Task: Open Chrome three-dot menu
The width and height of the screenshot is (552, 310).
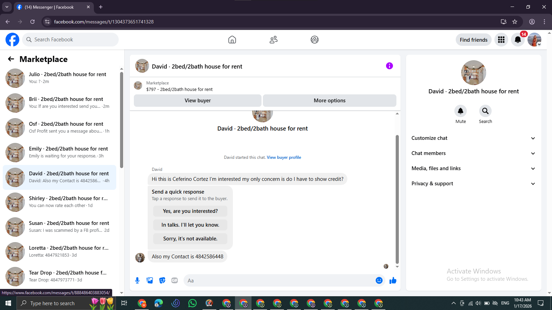Action: tap(544, 22)
